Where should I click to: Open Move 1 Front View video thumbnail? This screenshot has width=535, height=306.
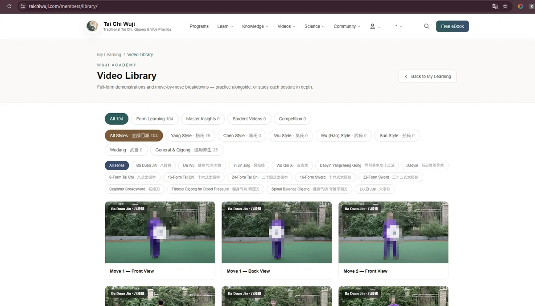(160, 233)
